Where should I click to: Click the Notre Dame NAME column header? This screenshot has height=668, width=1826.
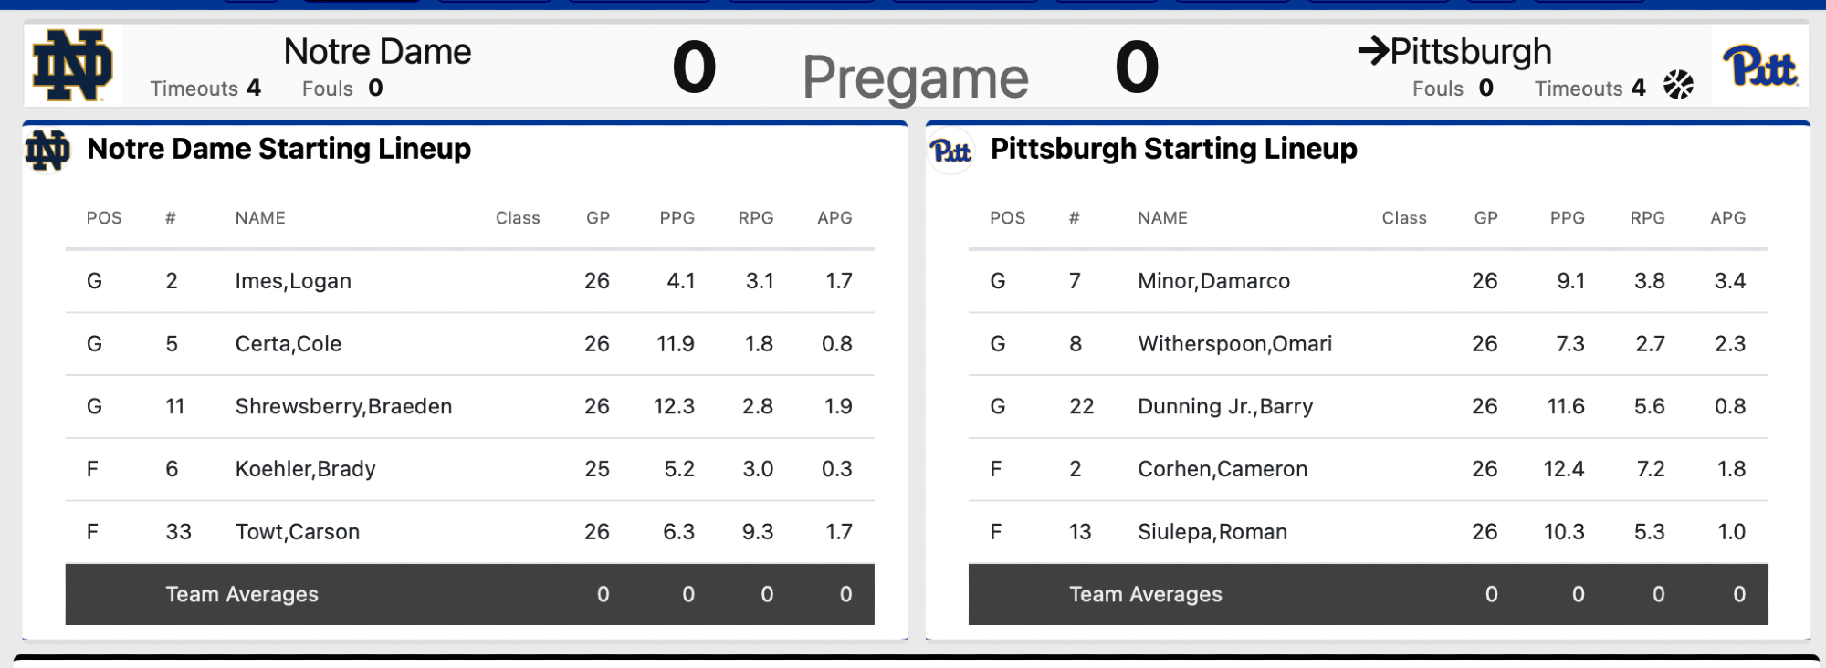260,218
